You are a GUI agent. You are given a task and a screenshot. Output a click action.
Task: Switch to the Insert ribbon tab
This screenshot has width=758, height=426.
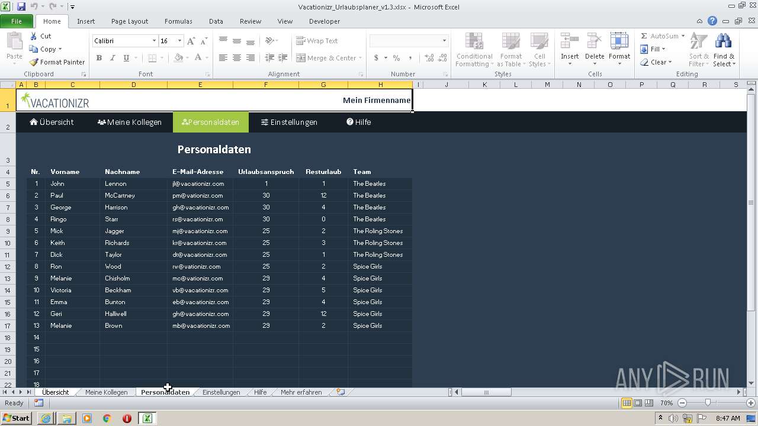(x=86, y=21)
